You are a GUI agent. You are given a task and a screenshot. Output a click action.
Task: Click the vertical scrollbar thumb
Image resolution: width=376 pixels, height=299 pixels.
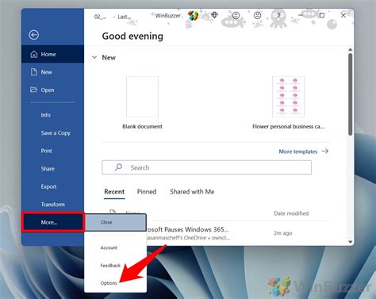pyautogui.click(x=351, y=94)
